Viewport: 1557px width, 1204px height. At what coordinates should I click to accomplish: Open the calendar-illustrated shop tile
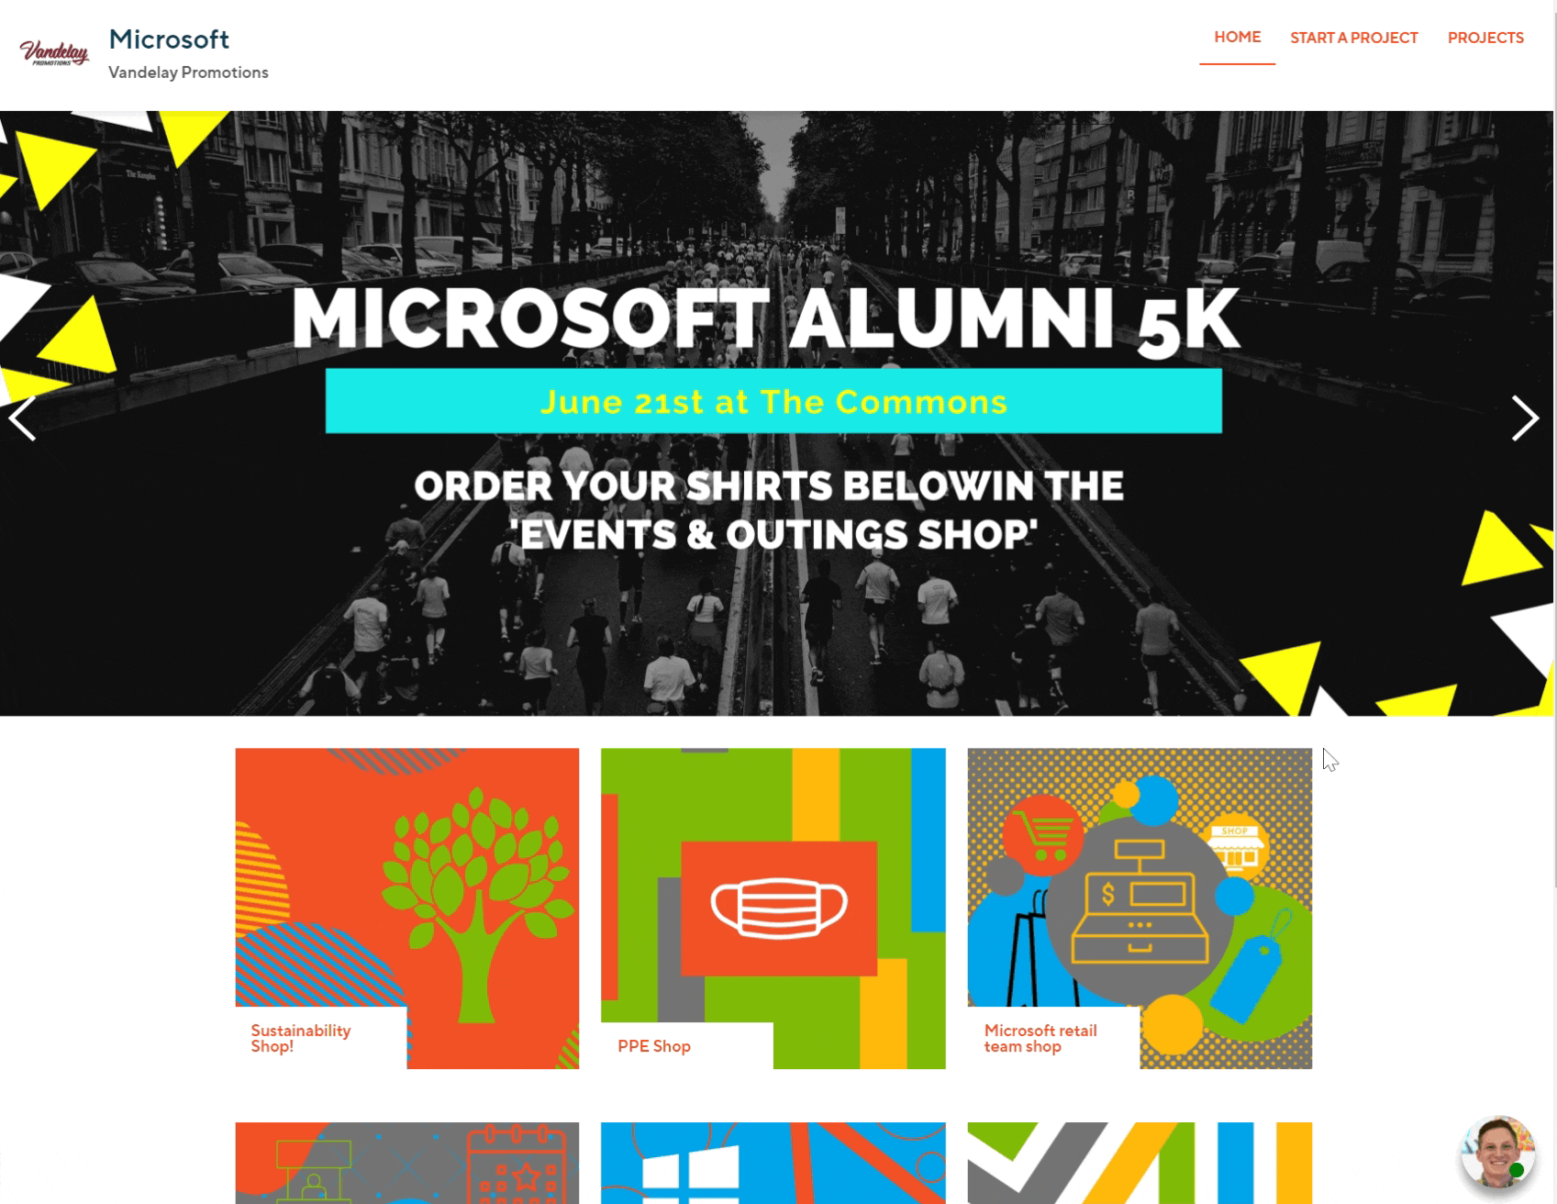point(406,1162)
